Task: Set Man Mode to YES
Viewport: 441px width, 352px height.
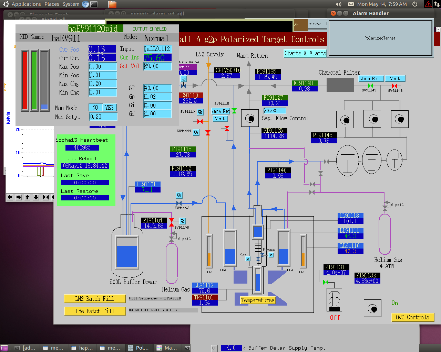Action: coord(110,108)
